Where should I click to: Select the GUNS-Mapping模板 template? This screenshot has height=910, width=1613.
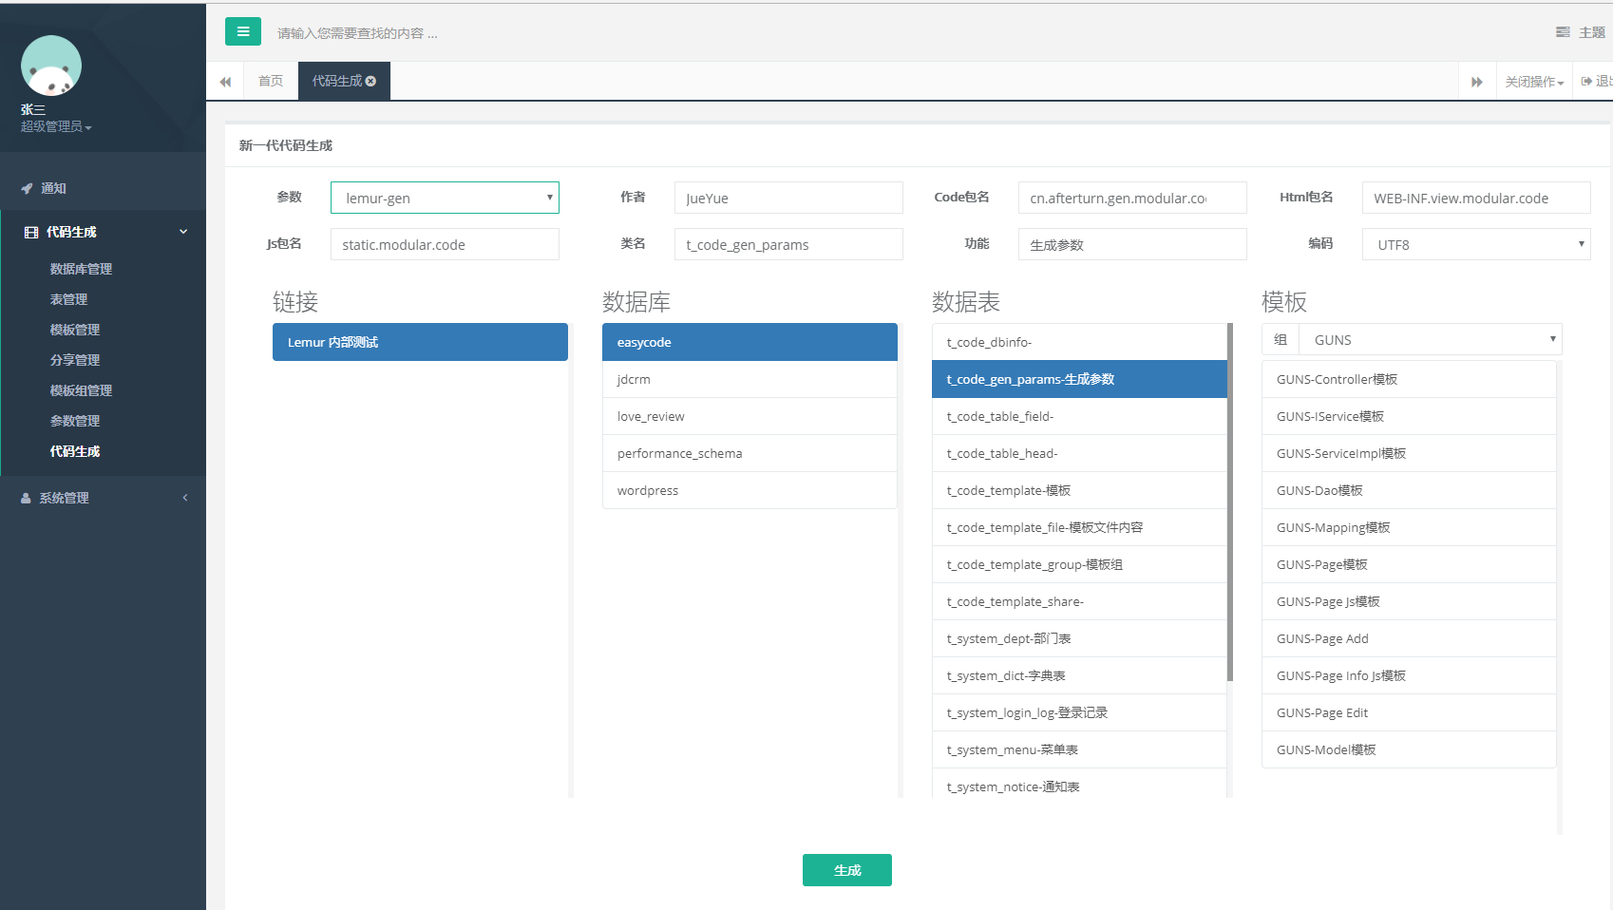pyautogui.click(x=1409, y=527)
